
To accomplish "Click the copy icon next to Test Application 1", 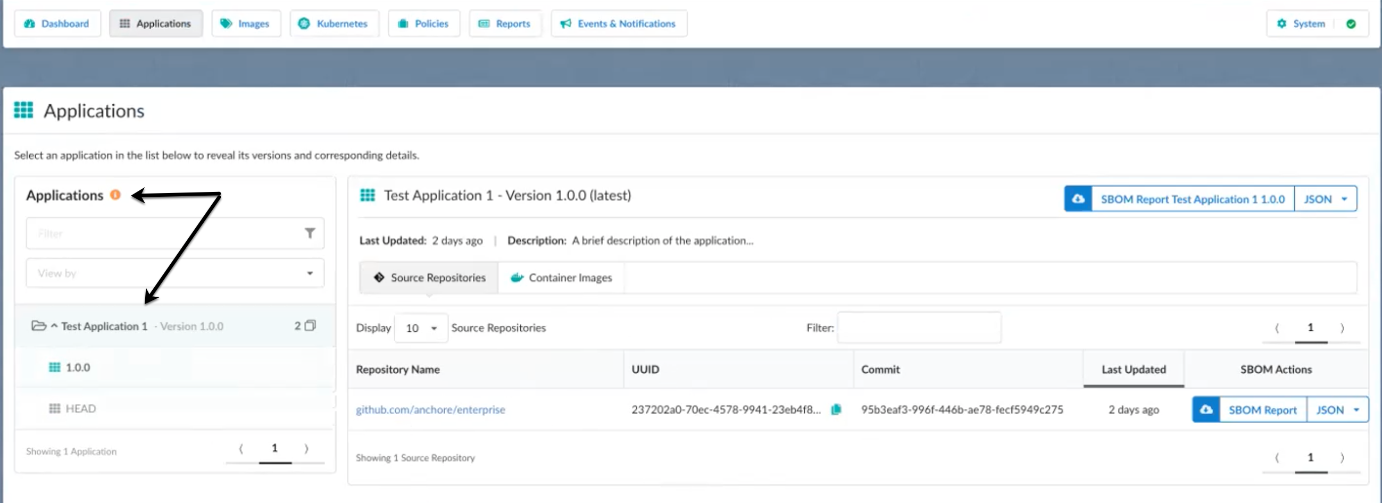I will coord(310,325).
